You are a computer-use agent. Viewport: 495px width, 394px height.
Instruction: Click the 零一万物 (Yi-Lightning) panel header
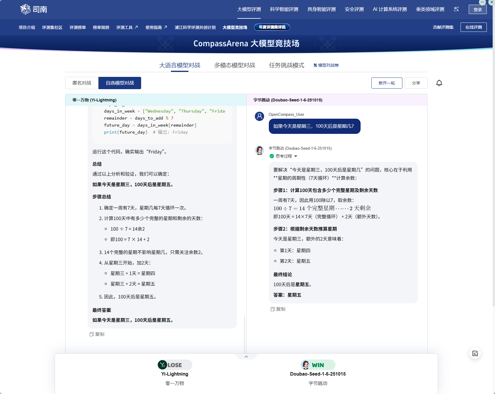pyautogui.click(x=156, y=100)
